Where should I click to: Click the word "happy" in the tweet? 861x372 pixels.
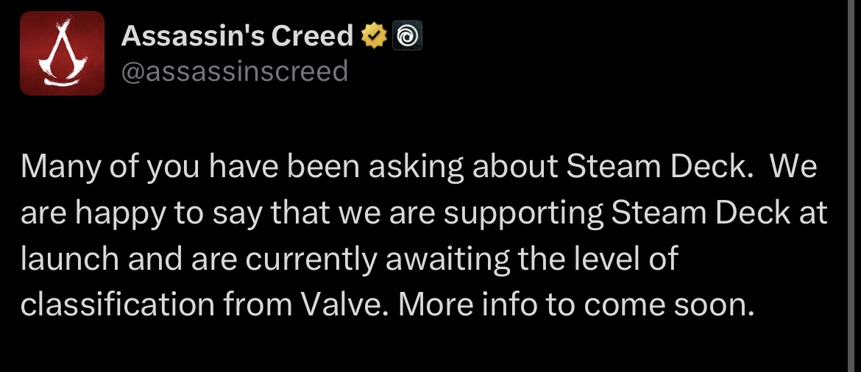(x=120, y=215)
